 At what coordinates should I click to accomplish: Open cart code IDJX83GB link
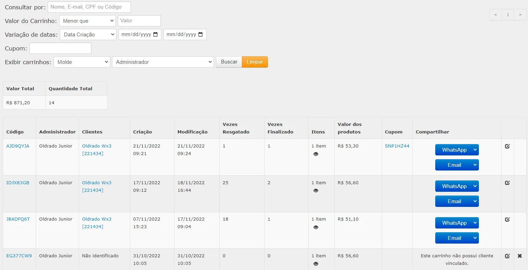point(18,183)
